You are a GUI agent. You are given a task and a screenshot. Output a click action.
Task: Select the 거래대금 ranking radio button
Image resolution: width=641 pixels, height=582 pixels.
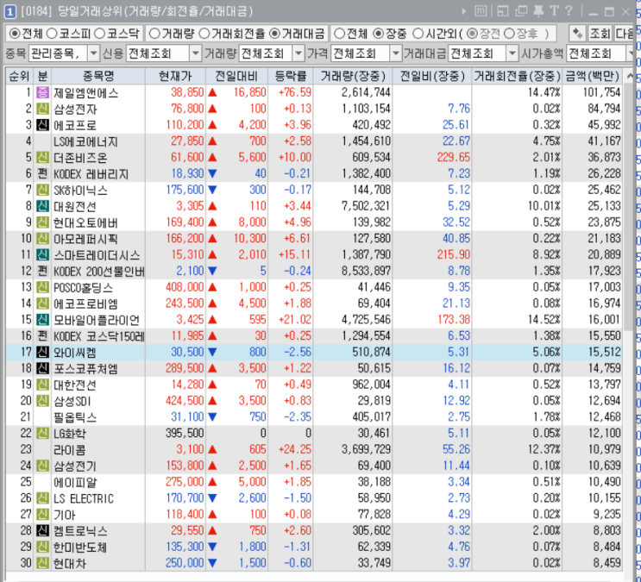coord(274,34)
